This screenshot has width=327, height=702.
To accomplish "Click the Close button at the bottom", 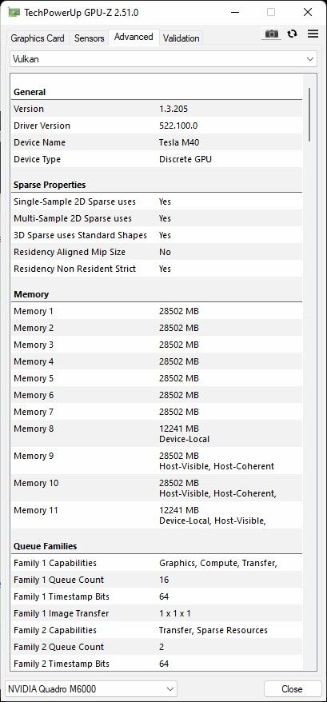I will [x=292, y=688].
